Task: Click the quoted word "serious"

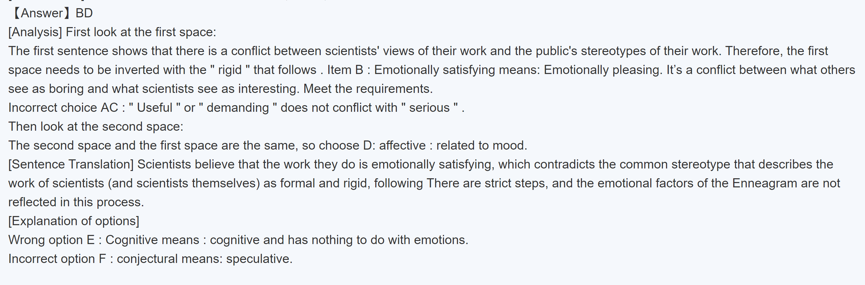Action: tap(429, 108)
